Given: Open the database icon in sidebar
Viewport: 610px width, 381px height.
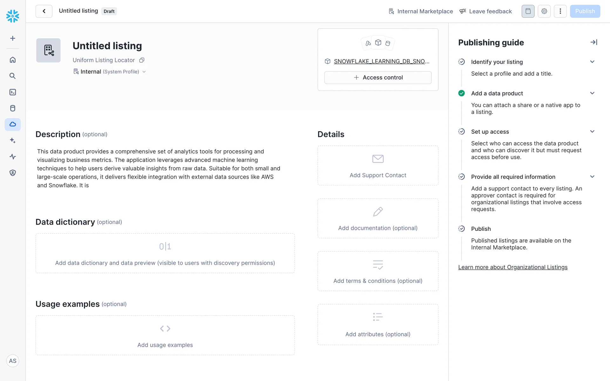Looking at the screenshot, I should tap(13, 108).
